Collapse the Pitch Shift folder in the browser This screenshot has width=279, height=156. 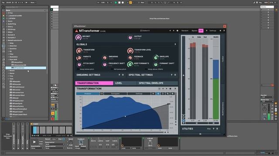8,60
